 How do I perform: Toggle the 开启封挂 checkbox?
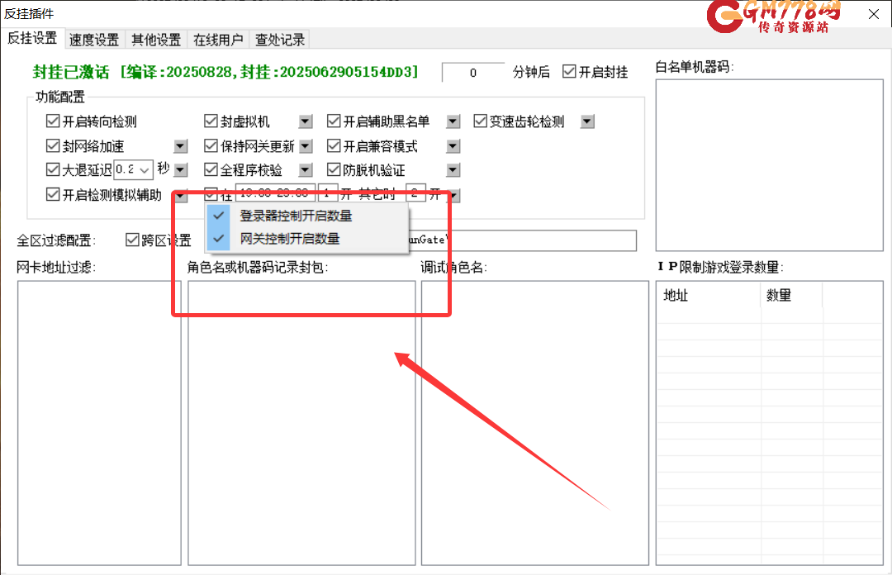coord(569,72)
